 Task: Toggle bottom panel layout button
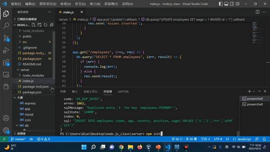pos(226,4)
